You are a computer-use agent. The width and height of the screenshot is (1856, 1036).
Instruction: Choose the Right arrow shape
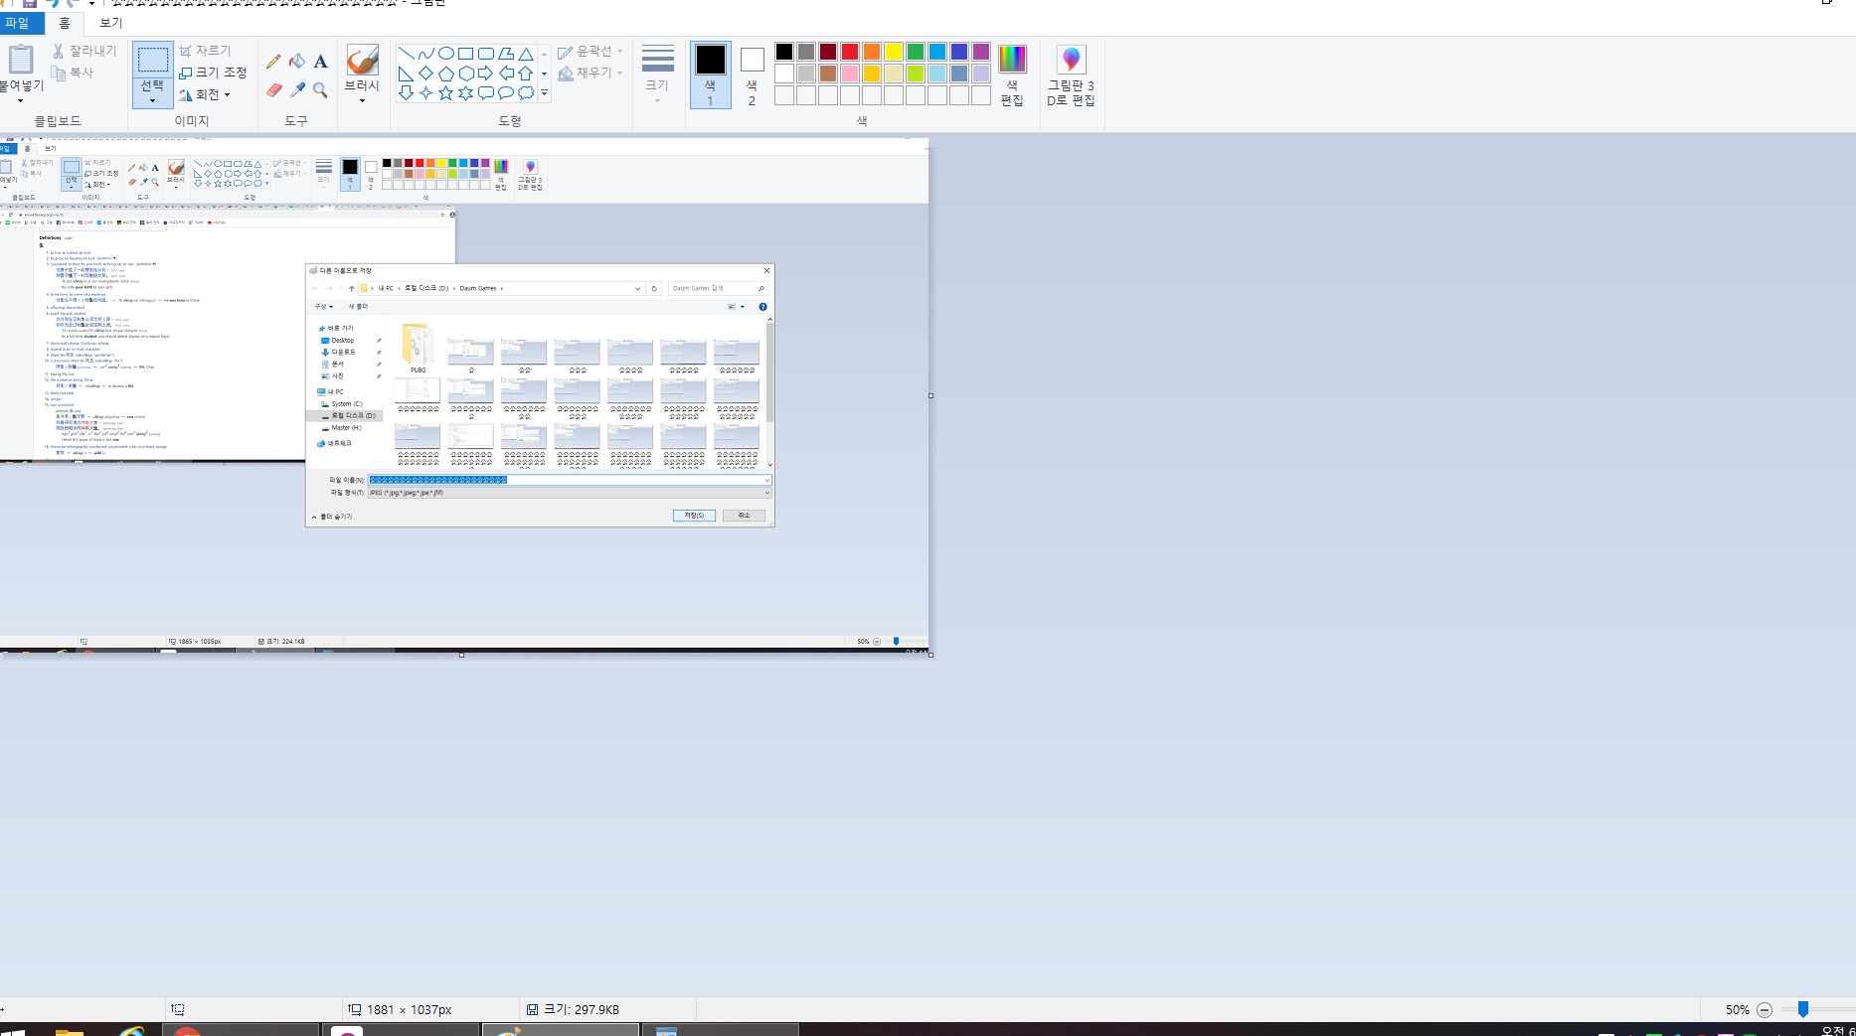[485, 74]
